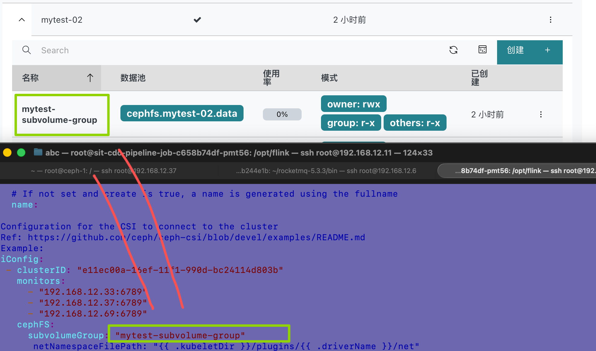Switch to the root@ceph-1 terminal tab

[x=103, y=171]
